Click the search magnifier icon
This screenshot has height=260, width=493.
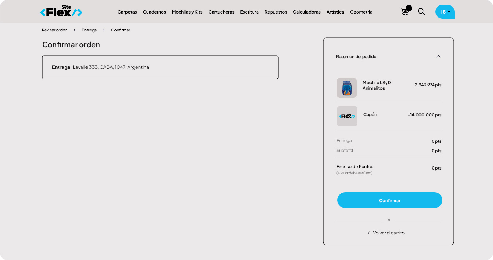[422, 12]
